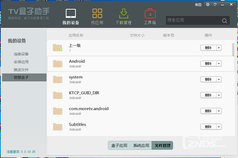Click the KTCP_GUID_DIR folder icon

tap(58, 95)
